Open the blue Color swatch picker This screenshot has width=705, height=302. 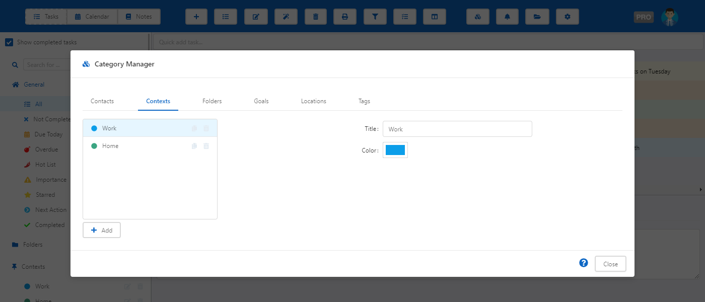[395, 150]
